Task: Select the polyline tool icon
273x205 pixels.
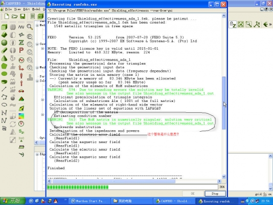Action: (4, 97)
